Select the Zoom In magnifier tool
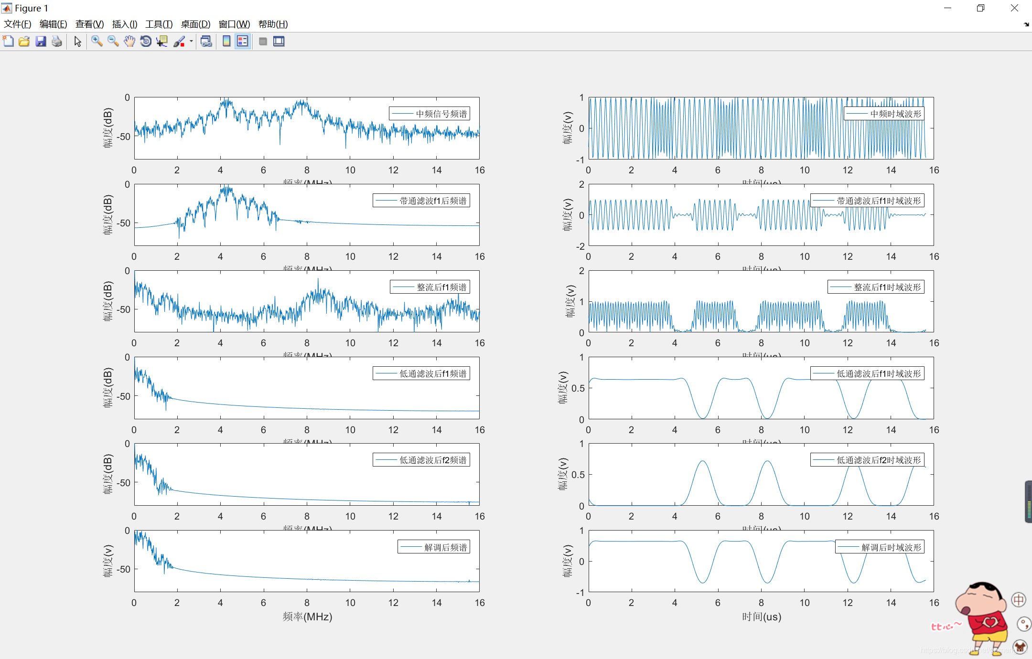 click(x=97, y=42)
